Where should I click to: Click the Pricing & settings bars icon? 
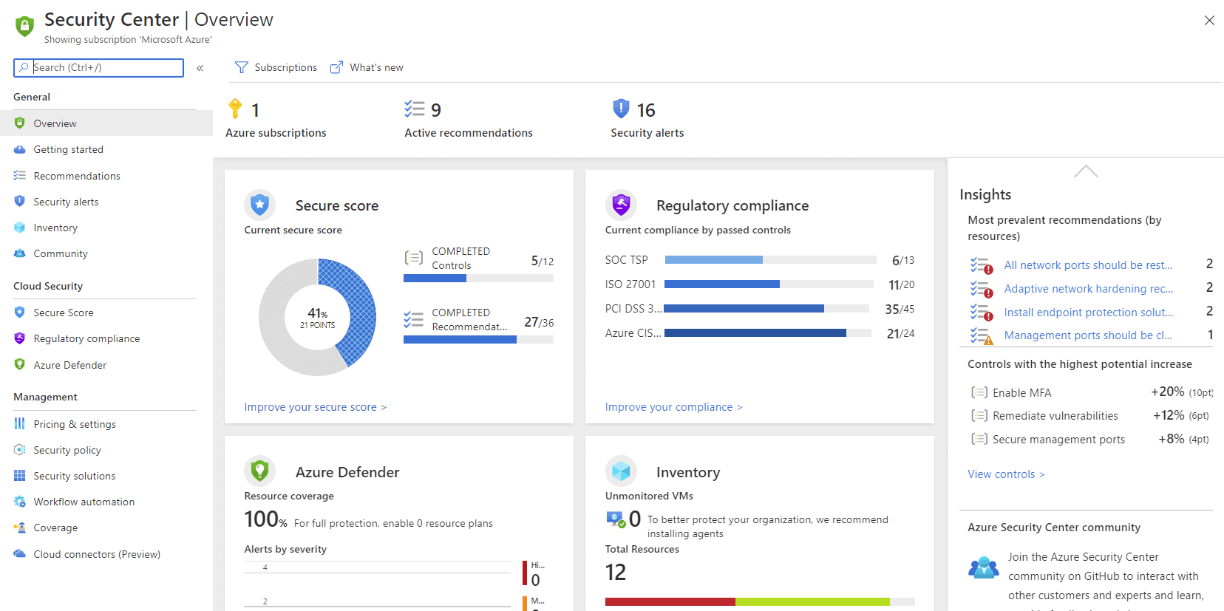coord(20,424)
